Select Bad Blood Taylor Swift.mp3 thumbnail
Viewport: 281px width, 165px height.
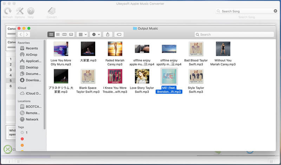pos(196,49)
